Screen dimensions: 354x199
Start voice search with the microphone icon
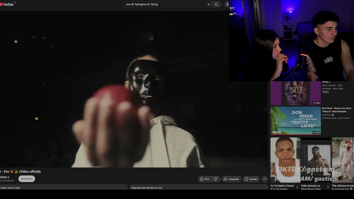[227, 4]
